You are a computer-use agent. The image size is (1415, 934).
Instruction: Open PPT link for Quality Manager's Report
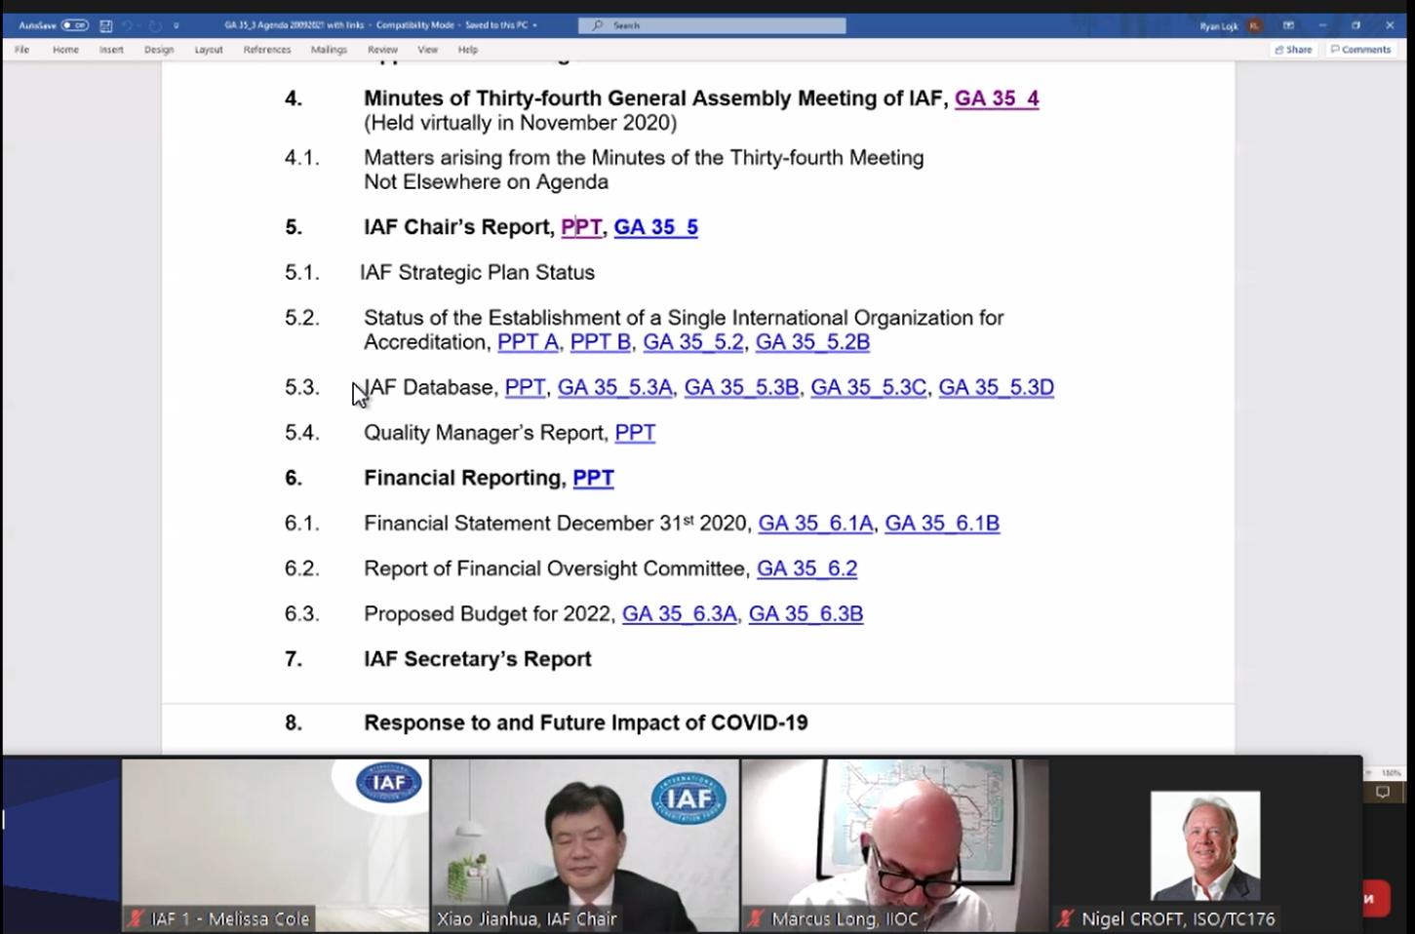635,433
